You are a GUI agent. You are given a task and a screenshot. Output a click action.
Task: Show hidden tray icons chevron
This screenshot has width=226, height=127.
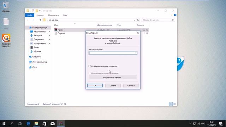point(190,123)
